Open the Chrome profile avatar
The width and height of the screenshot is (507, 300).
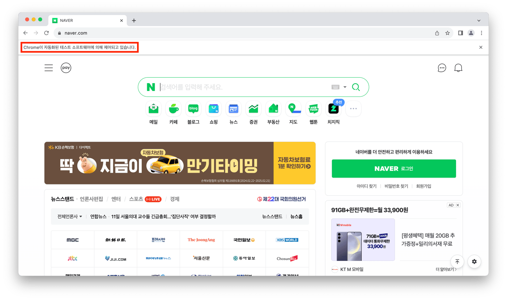tap(471, 33)
